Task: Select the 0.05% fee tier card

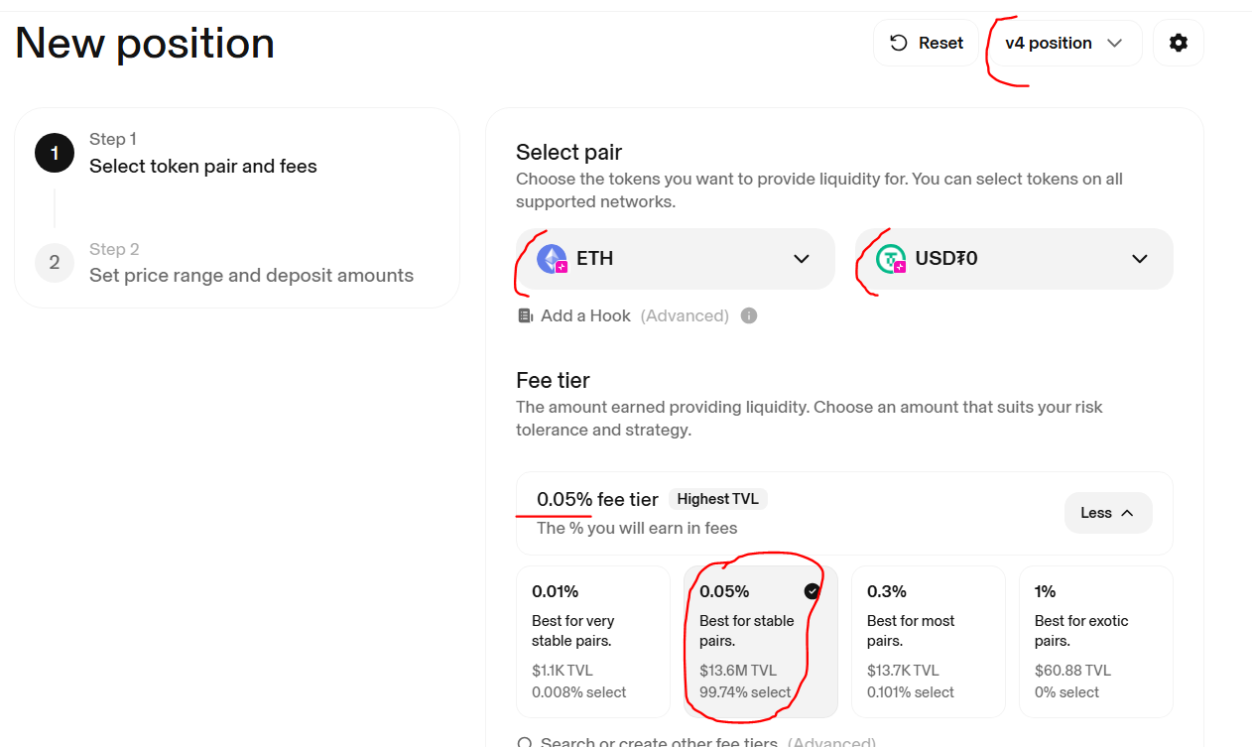Action: point(761,641)
